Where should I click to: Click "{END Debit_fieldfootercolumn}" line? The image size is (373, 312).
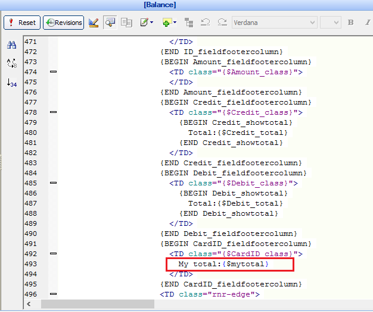229,234
